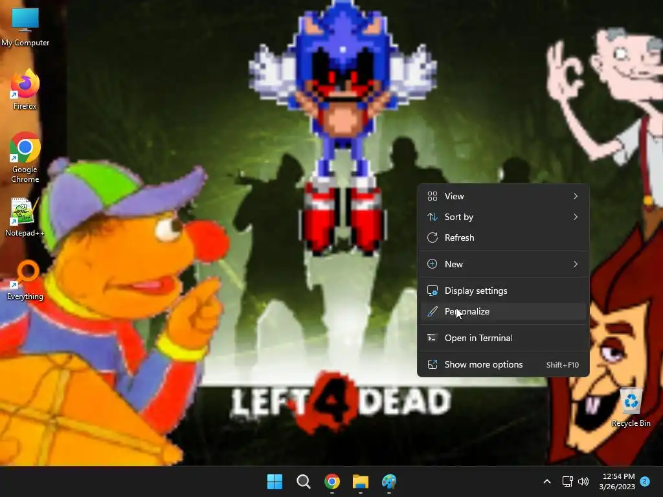Viewport: 663px width, 497px height.
Task: Open the clock showing 12:54 PM
Action: coord(617,481)
